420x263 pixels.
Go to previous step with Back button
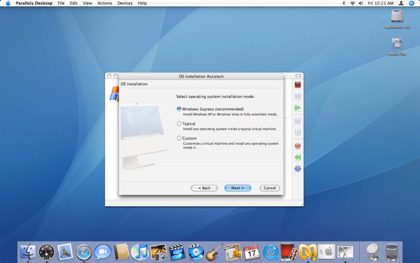(204, 188)
